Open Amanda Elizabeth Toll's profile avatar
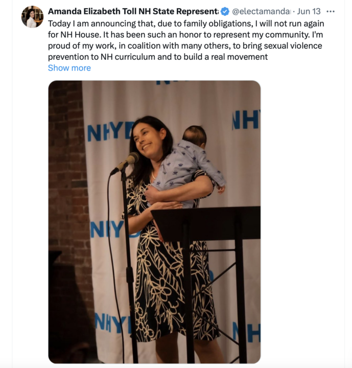 [32, 17]
